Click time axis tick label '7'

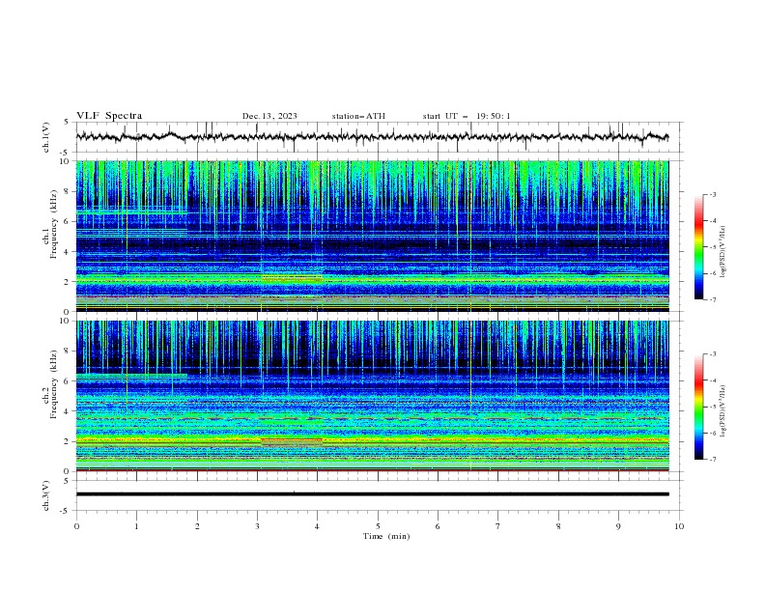498,526
